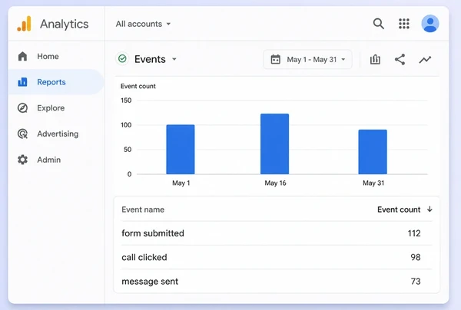This screenshot has height=310, width=461.
Task: Click the Event name column header
Action: pos(143,209)
